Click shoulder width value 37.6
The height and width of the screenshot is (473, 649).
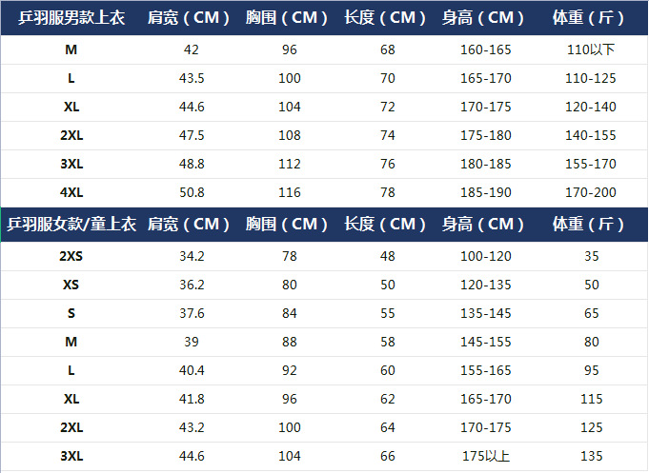coord(192,313)
